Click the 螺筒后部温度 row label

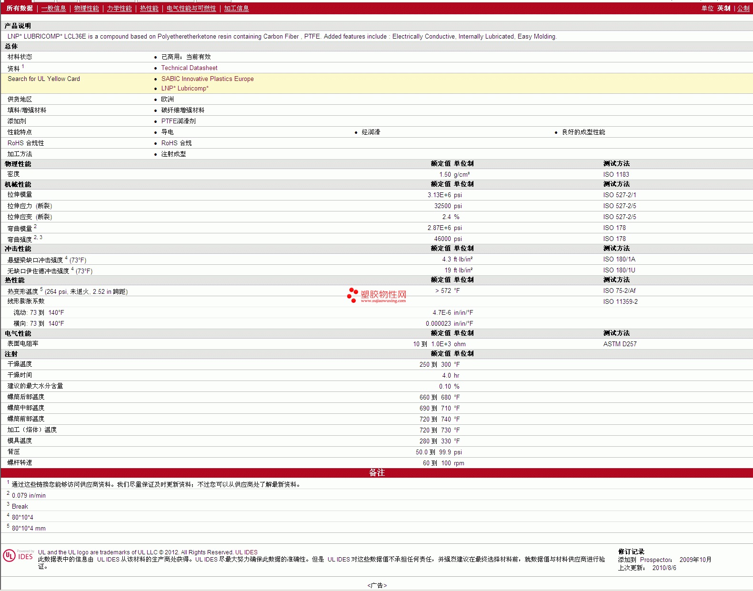[x=26, y=397]
